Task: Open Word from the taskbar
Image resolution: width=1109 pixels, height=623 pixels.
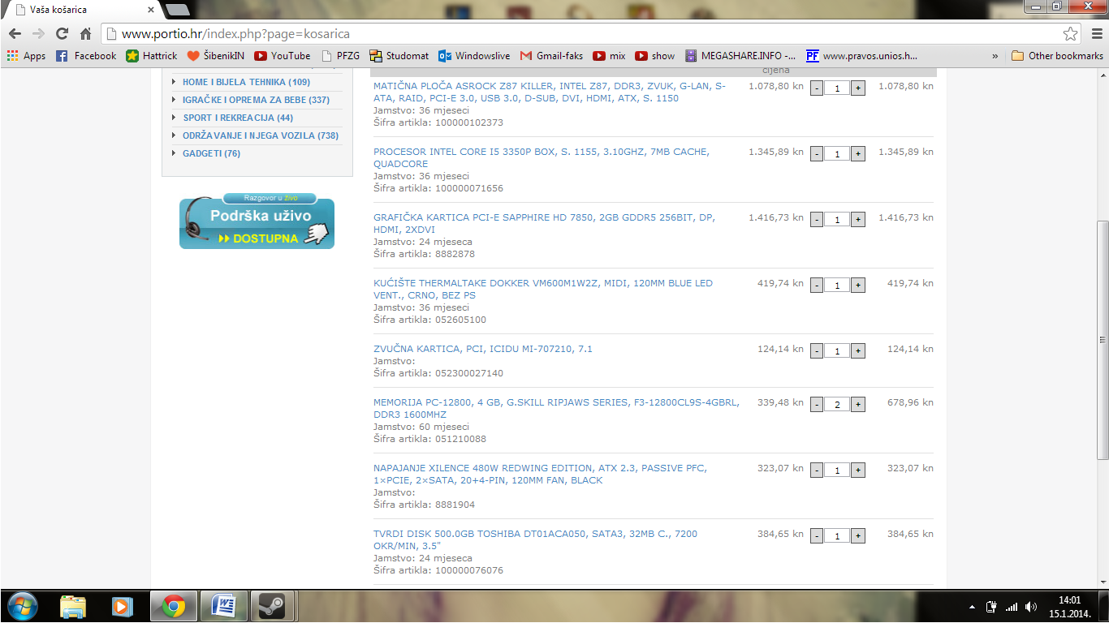Action: [x=222, y=606]
